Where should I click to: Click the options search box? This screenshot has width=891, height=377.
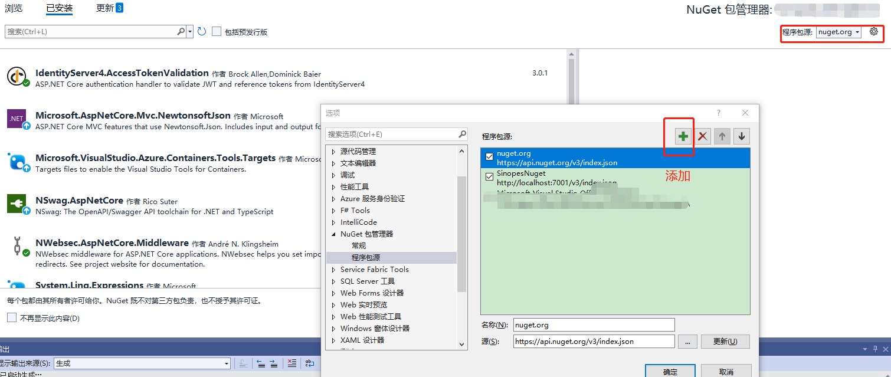point(392,134)
